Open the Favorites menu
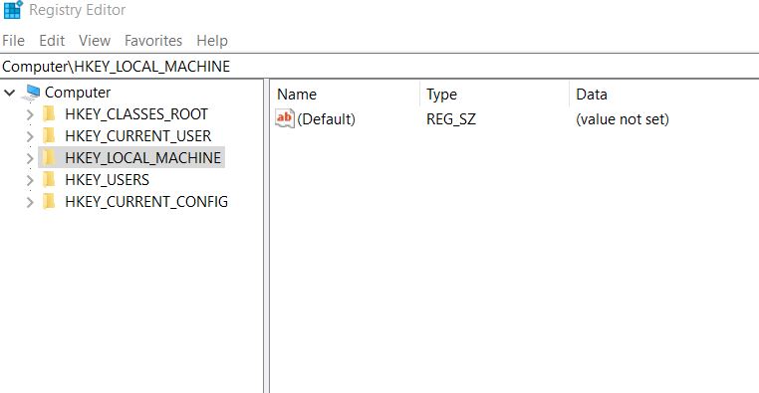 tap(153, 41)
